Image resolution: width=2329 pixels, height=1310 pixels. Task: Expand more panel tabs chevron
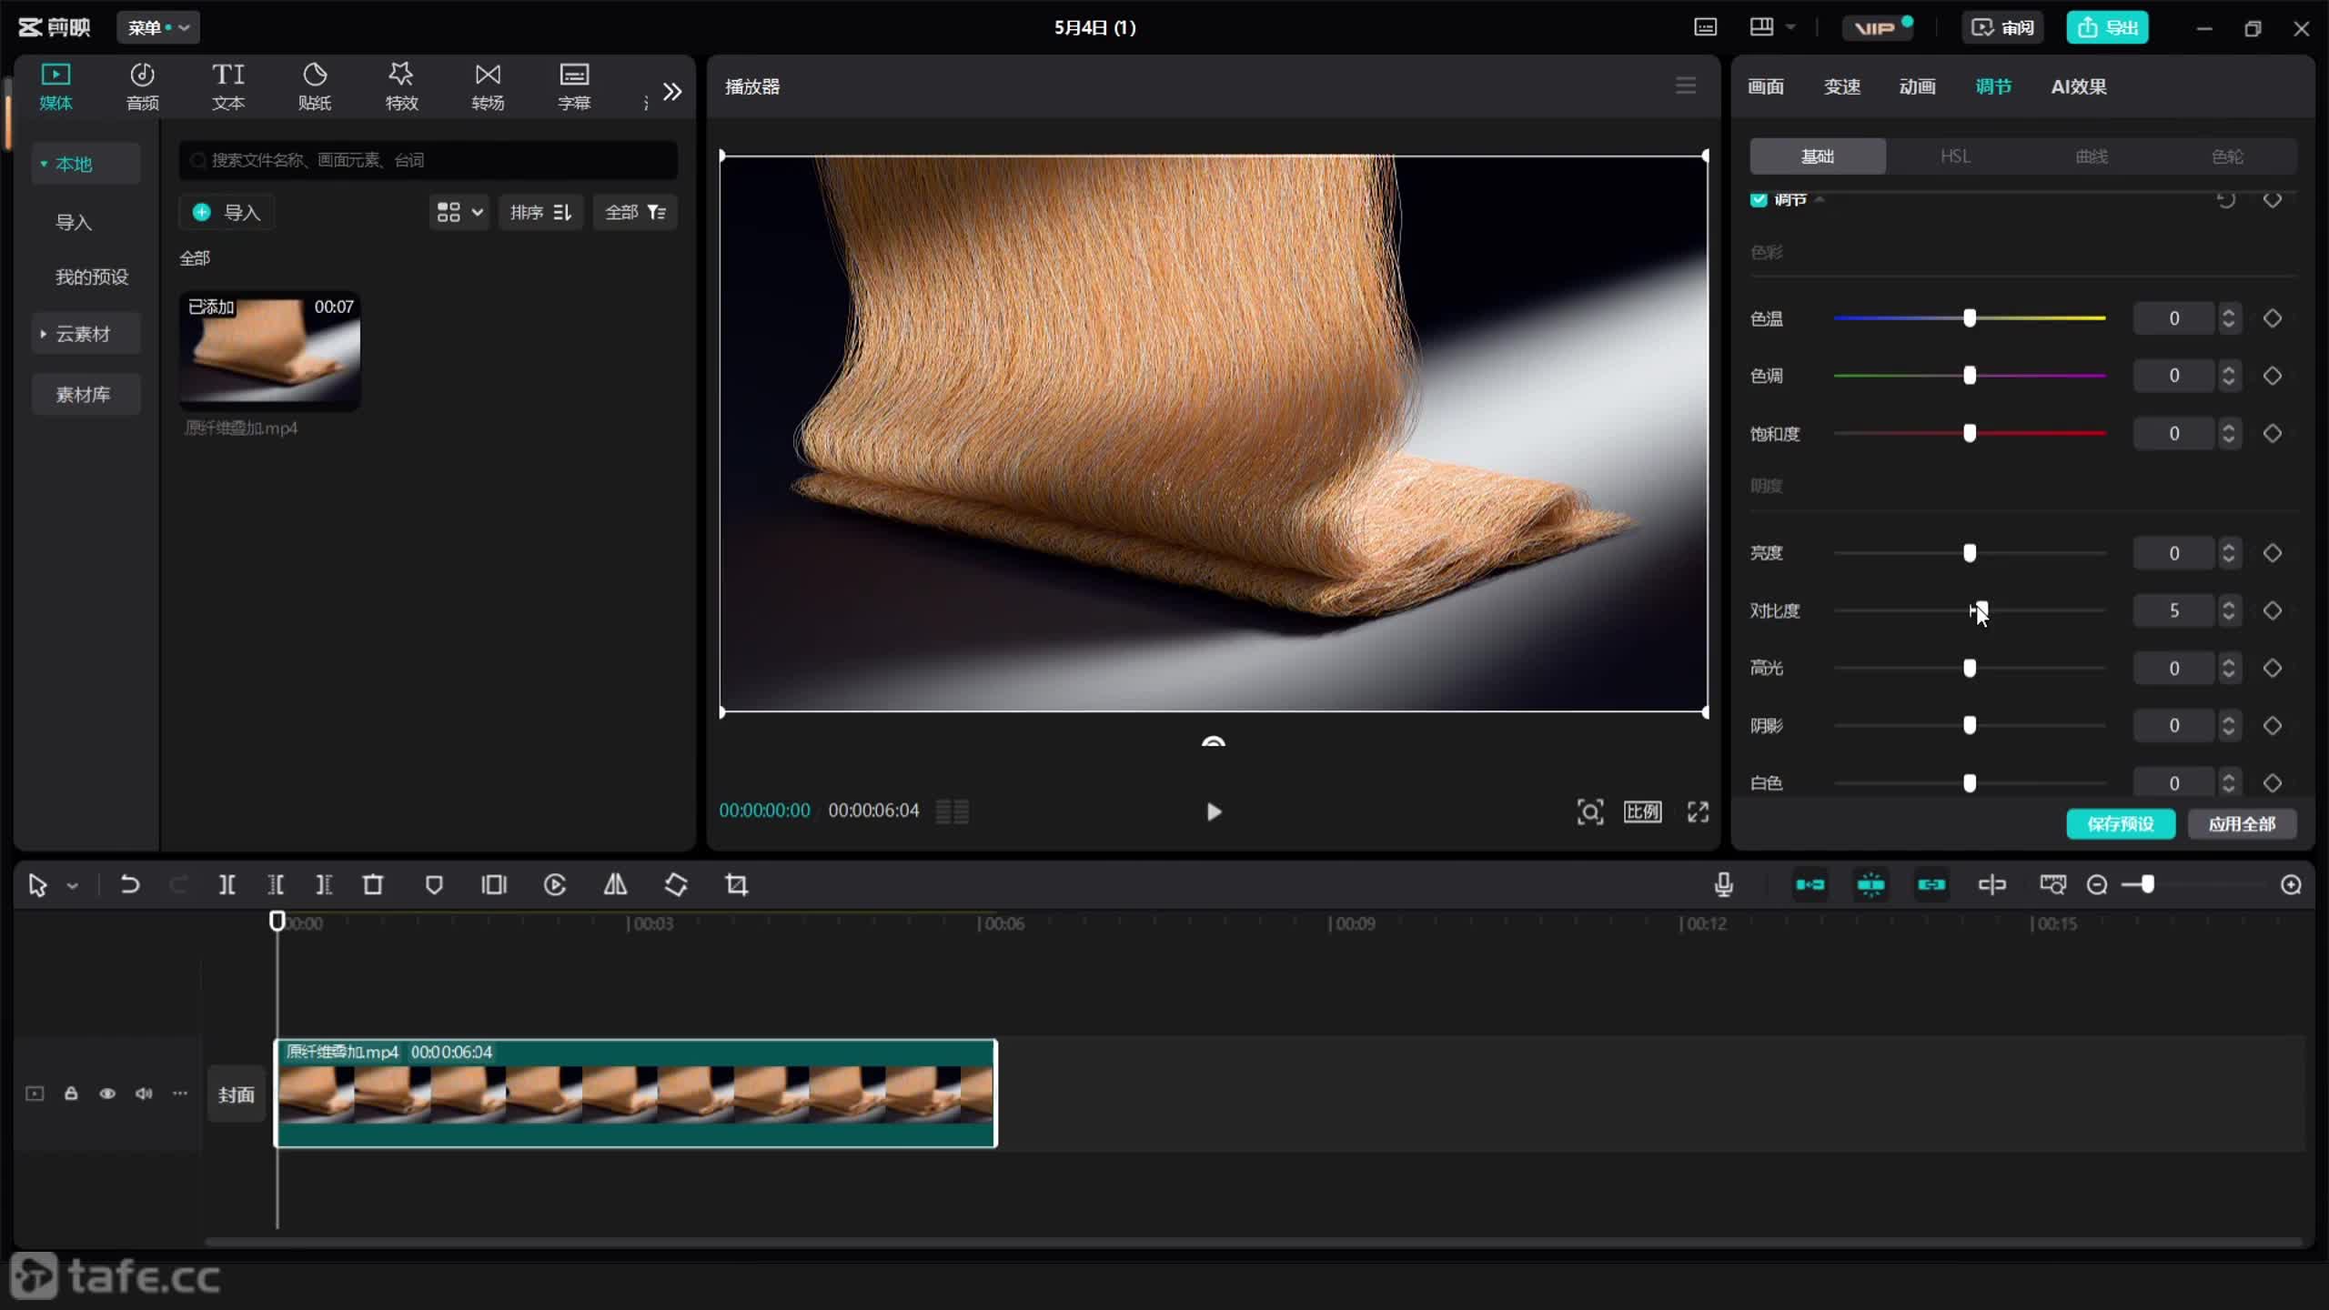click(672, 91)
